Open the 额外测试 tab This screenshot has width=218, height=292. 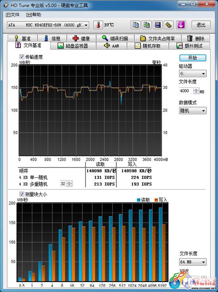point(189,46)
